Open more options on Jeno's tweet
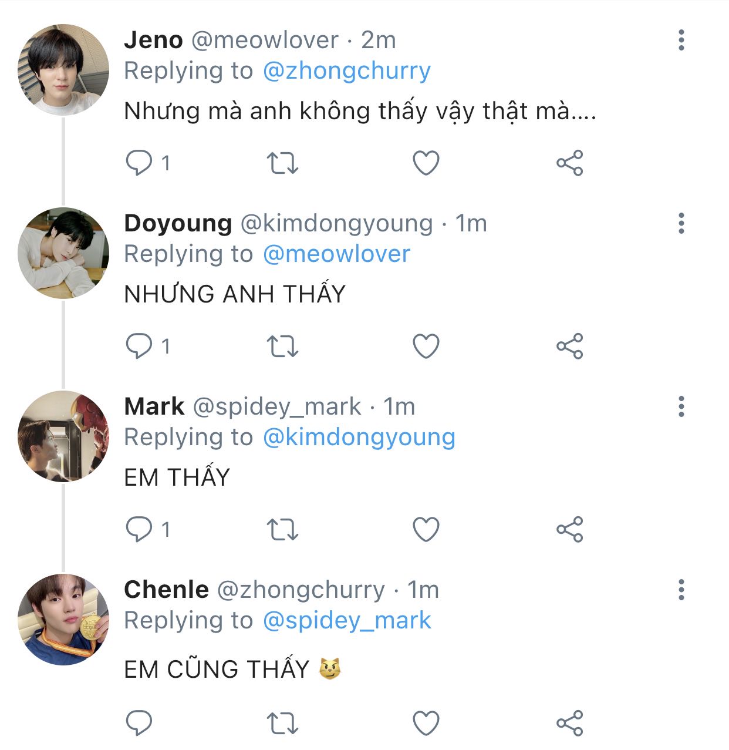This screenshot has width=729, height=750. click(681, 40)
